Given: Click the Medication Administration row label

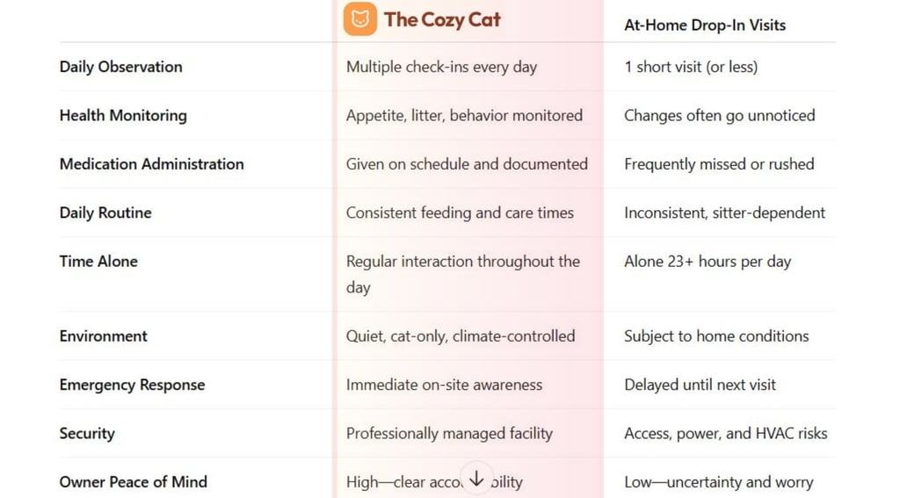Looking at the screenshot, I should 152,164.
